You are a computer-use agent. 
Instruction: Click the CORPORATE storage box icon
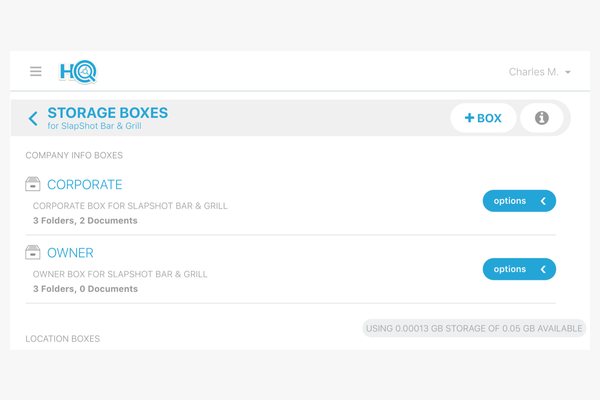click(x=32, y=183)
